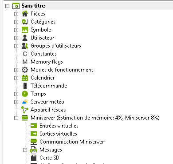The image size is (173, 164).
Task: Expand the Pièces tree node
Action: pos(16,14)
